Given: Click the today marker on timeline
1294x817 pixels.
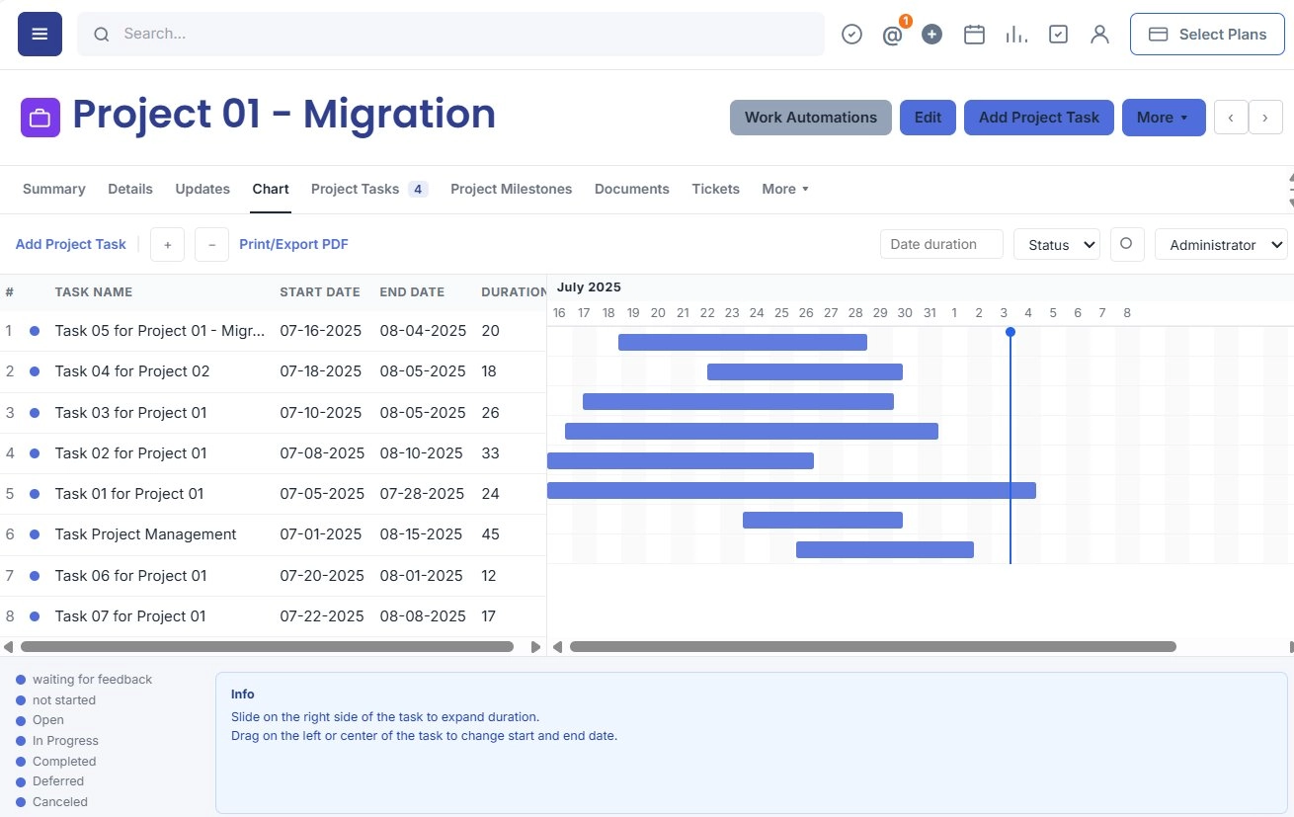Looking at the screenshot, I should coord(1011,332).
